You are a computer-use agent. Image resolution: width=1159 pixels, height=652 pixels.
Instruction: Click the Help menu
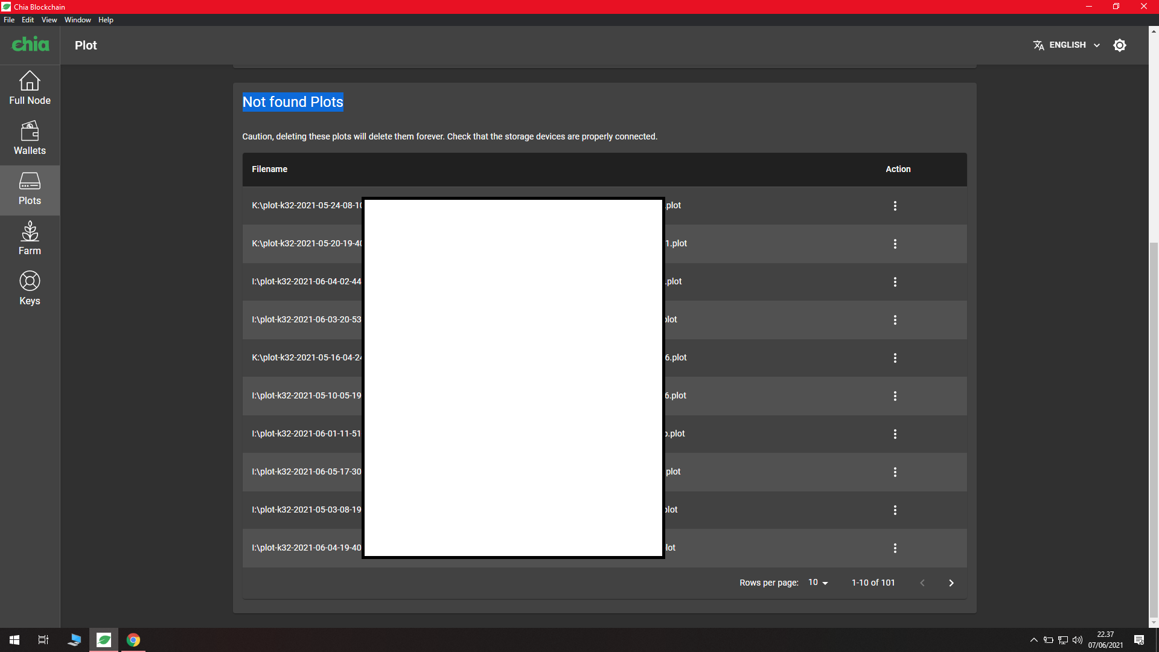coord(106,20)
